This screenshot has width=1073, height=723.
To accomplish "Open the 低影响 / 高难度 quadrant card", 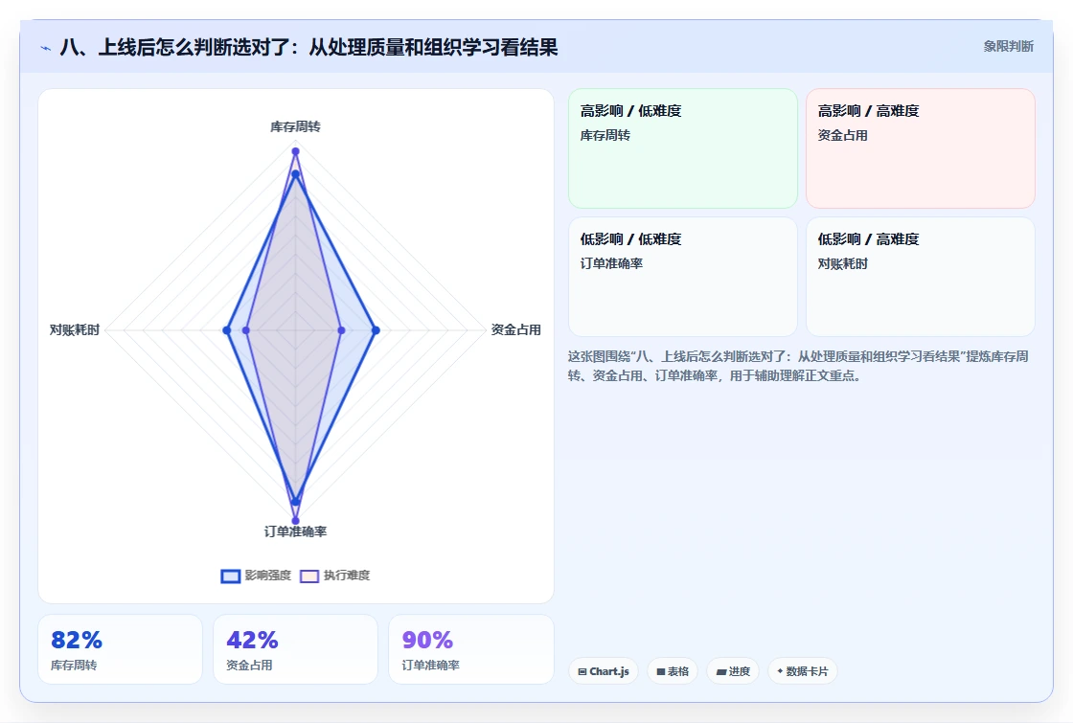I will (921, 277).
